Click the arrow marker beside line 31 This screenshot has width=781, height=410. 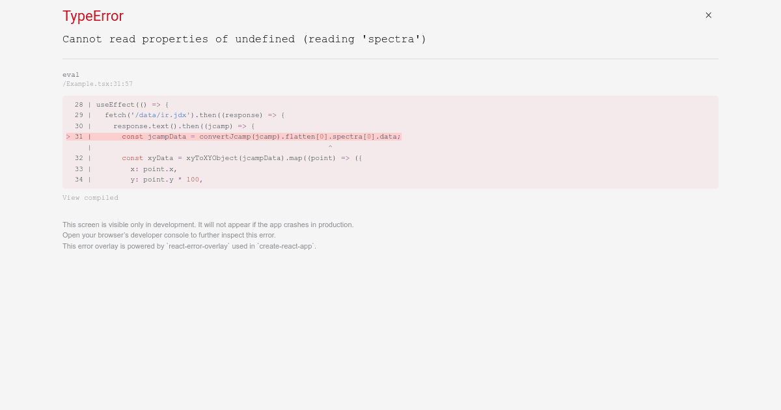pos(68,137)
